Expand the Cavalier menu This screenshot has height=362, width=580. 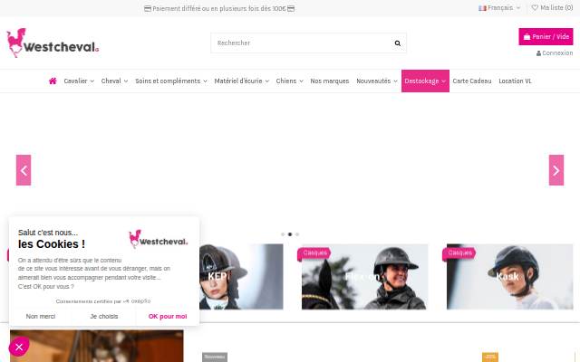[x=79, y=81]
